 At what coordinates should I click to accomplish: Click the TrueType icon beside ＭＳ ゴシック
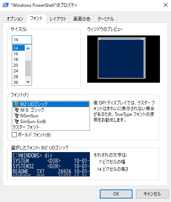16,110
